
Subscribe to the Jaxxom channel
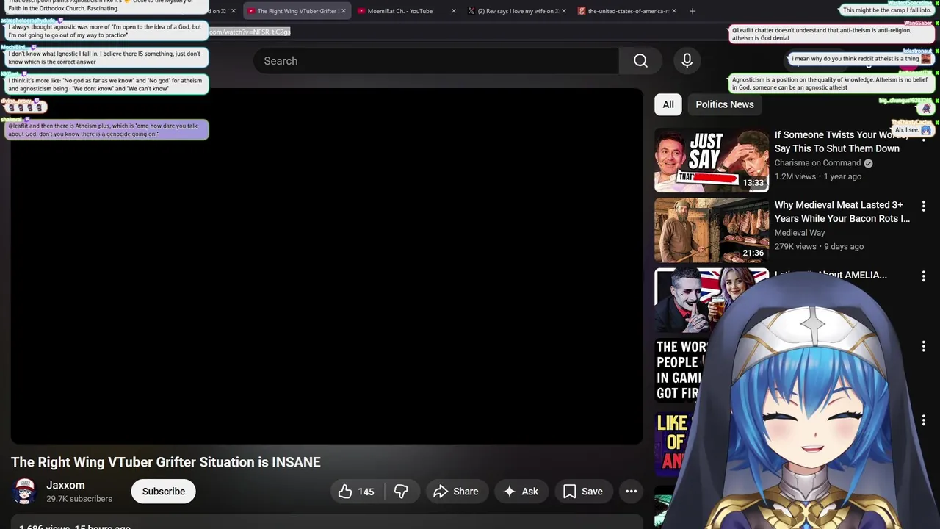(163, 492)
